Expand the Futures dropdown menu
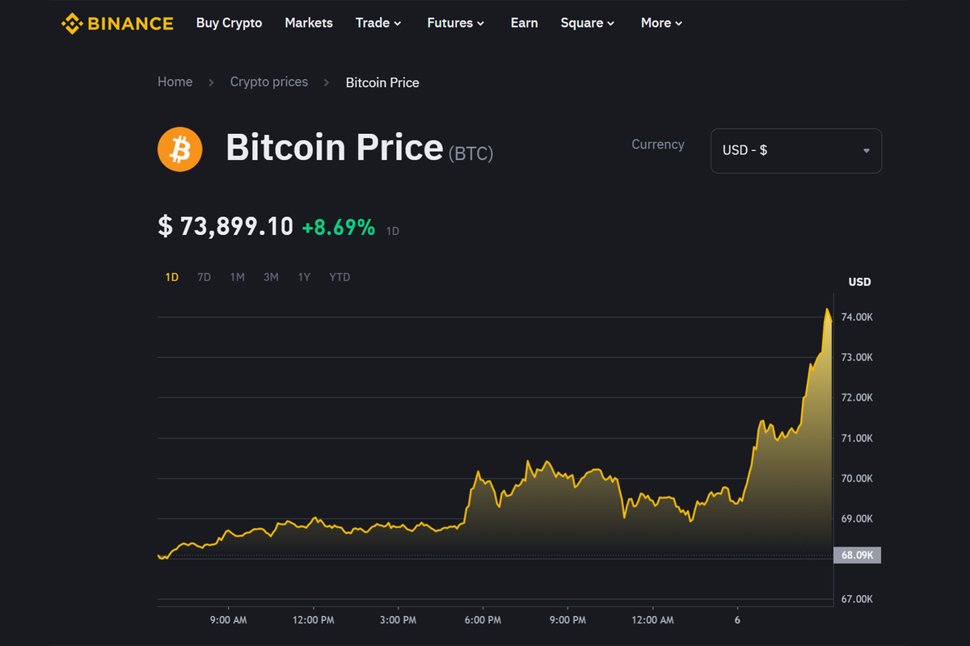 pos(456,23)
